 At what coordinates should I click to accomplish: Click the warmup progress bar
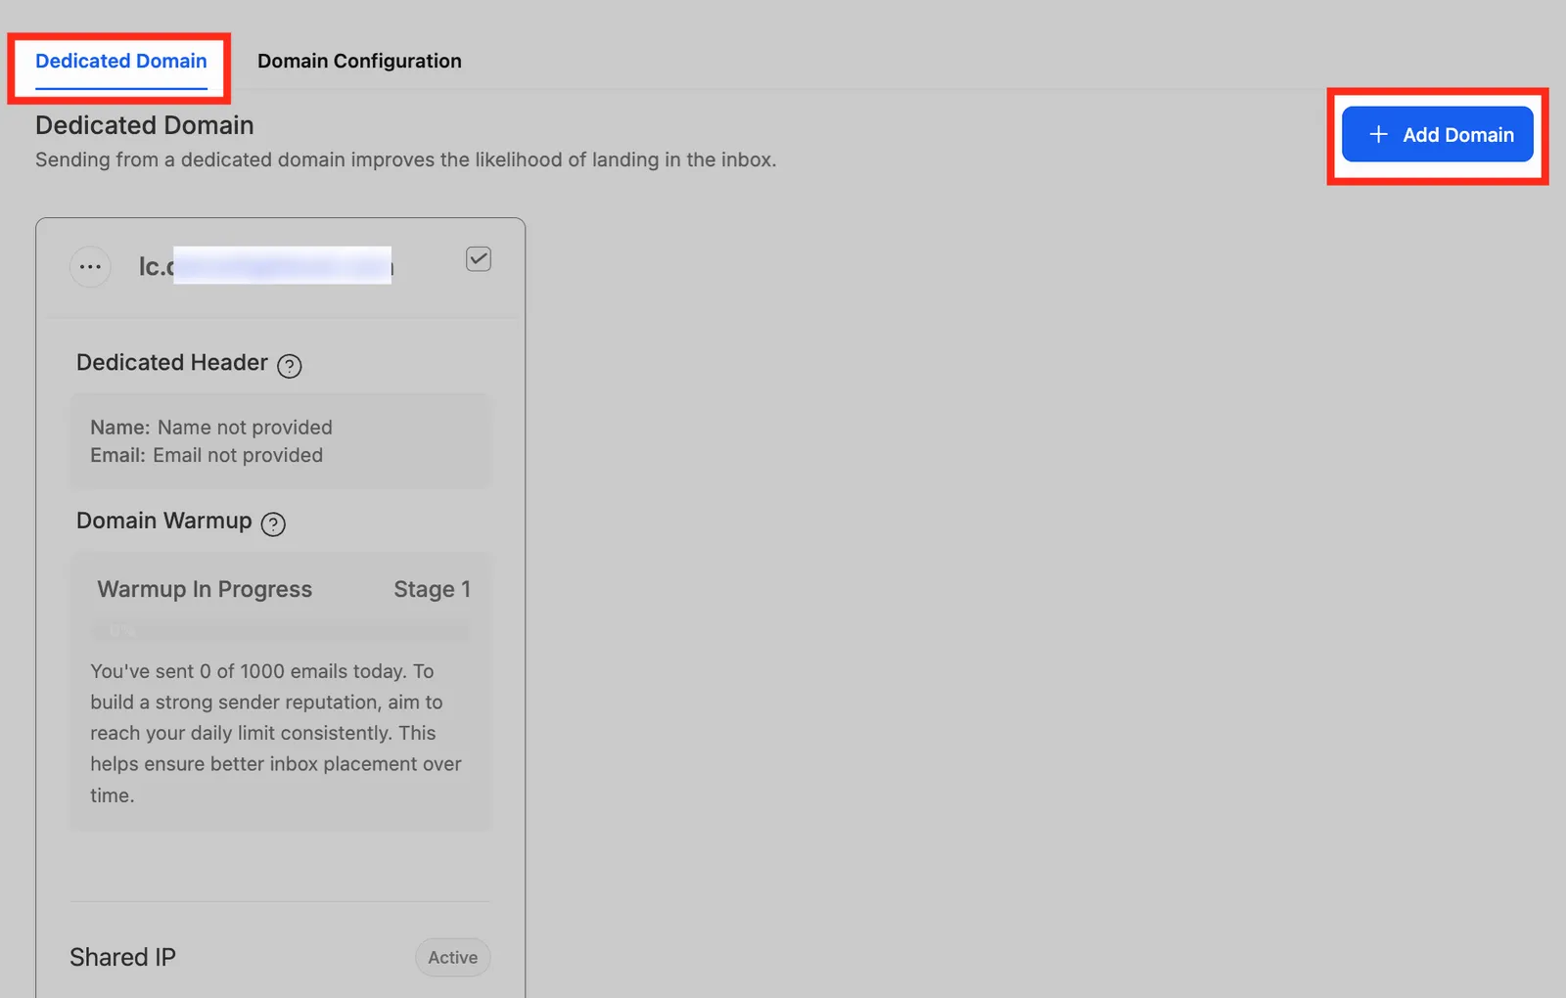pos(280,631)
